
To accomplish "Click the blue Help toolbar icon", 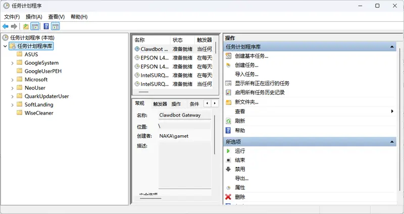I will point(46,26).
